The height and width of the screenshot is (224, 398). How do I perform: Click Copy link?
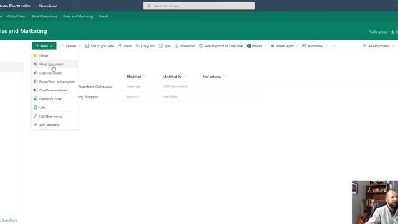tap(145, 46)
